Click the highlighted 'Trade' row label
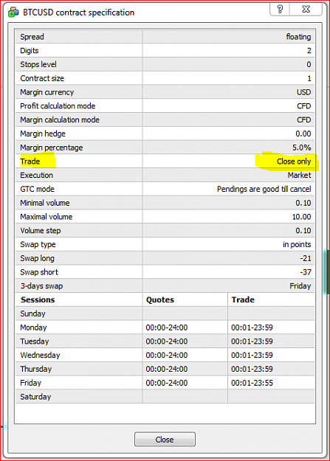 tap(30, 161)
